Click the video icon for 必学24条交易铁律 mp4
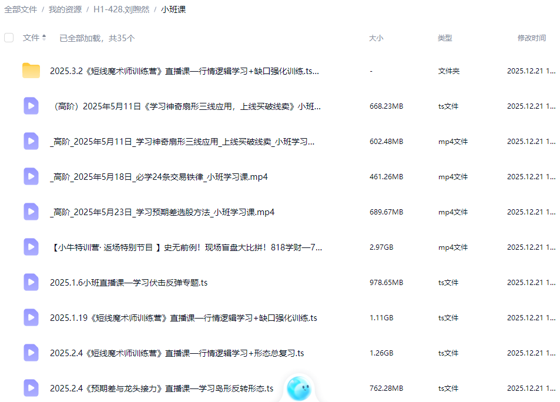 tap(31, 176)
